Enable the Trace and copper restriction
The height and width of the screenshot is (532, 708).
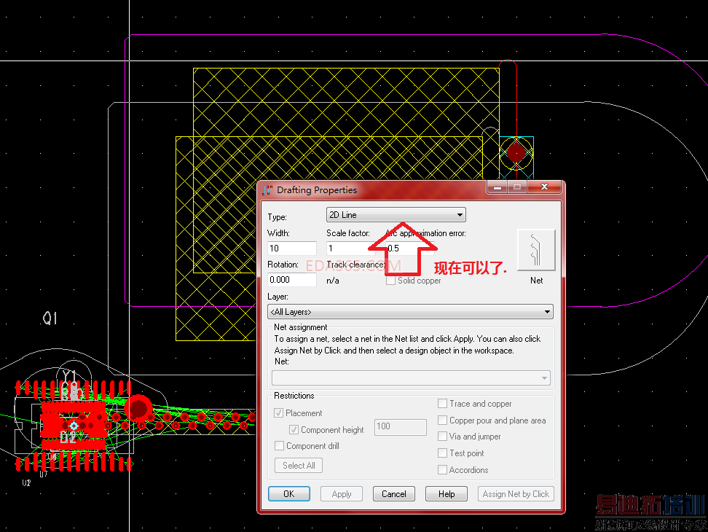click(443, 403)
